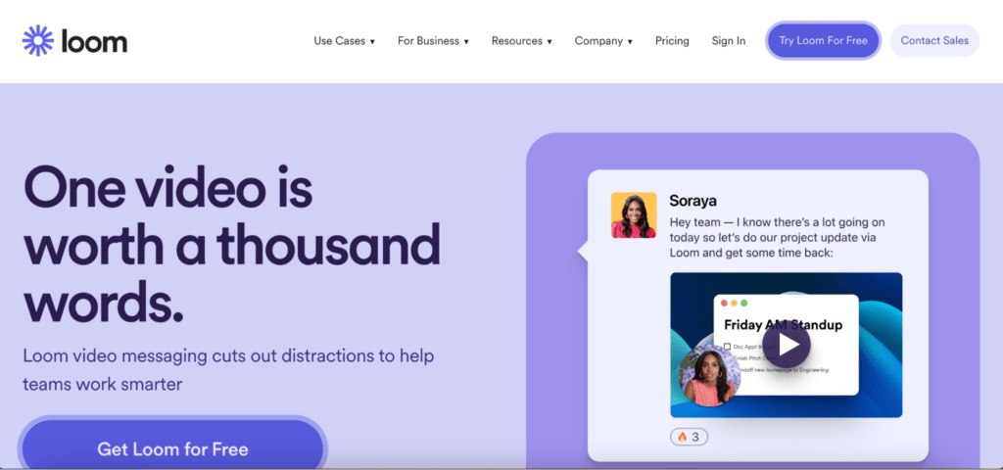Click the Hey team message text
The image size is (1003, 470).
tap(777, 238)
